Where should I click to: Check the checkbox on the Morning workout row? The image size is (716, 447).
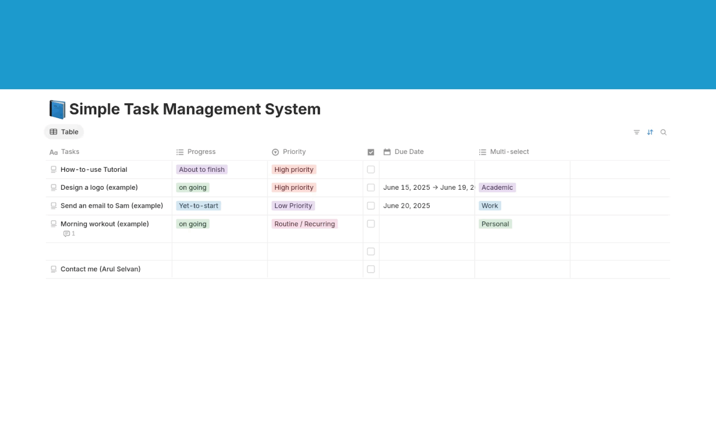tap(371, 223)
